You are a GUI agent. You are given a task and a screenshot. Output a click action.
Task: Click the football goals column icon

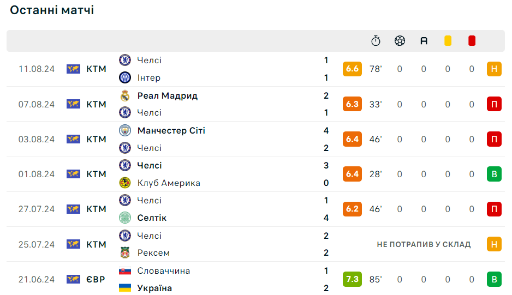(x=400, y=41)
